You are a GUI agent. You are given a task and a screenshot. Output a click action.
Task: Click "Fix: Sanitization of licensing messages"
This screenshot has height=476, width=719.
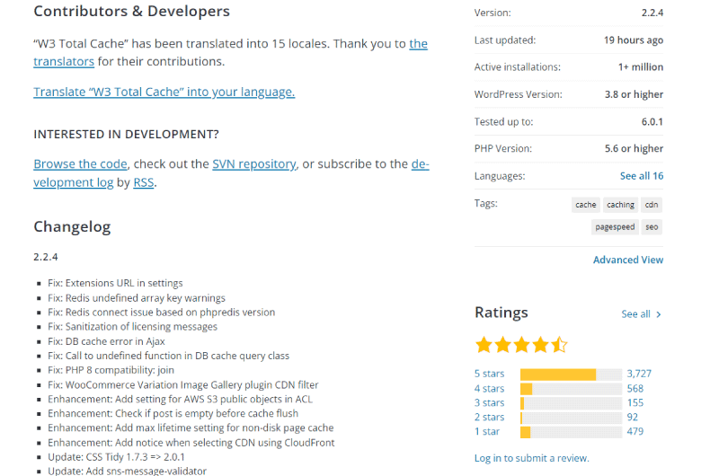tap(132, 327)
